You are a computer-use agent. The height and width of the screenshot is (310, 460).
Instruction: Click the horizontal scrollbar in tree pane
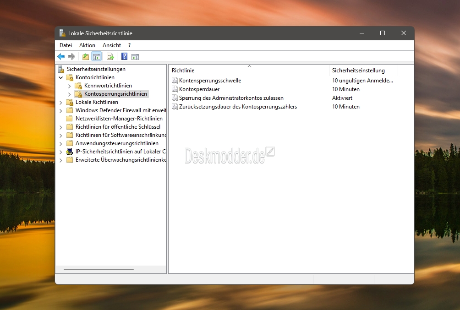pos(99,269)
